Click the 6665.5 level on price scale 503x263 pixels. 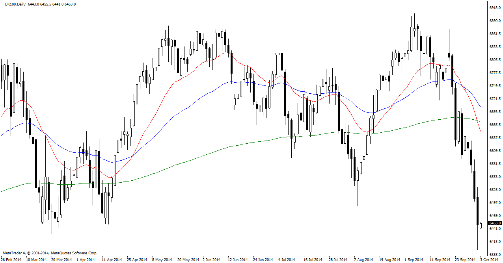click(495, 125)
